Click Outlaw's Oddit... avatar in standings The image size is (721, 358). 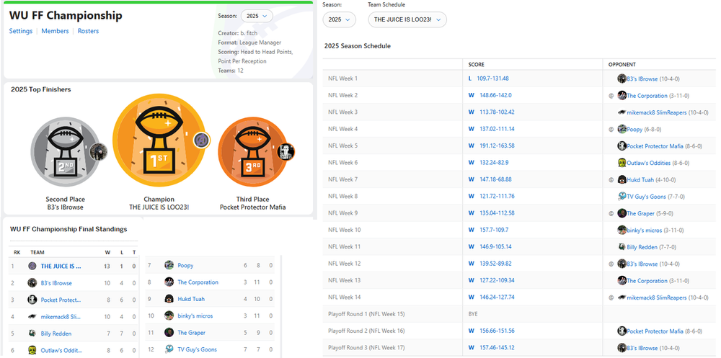click(32, 350)
